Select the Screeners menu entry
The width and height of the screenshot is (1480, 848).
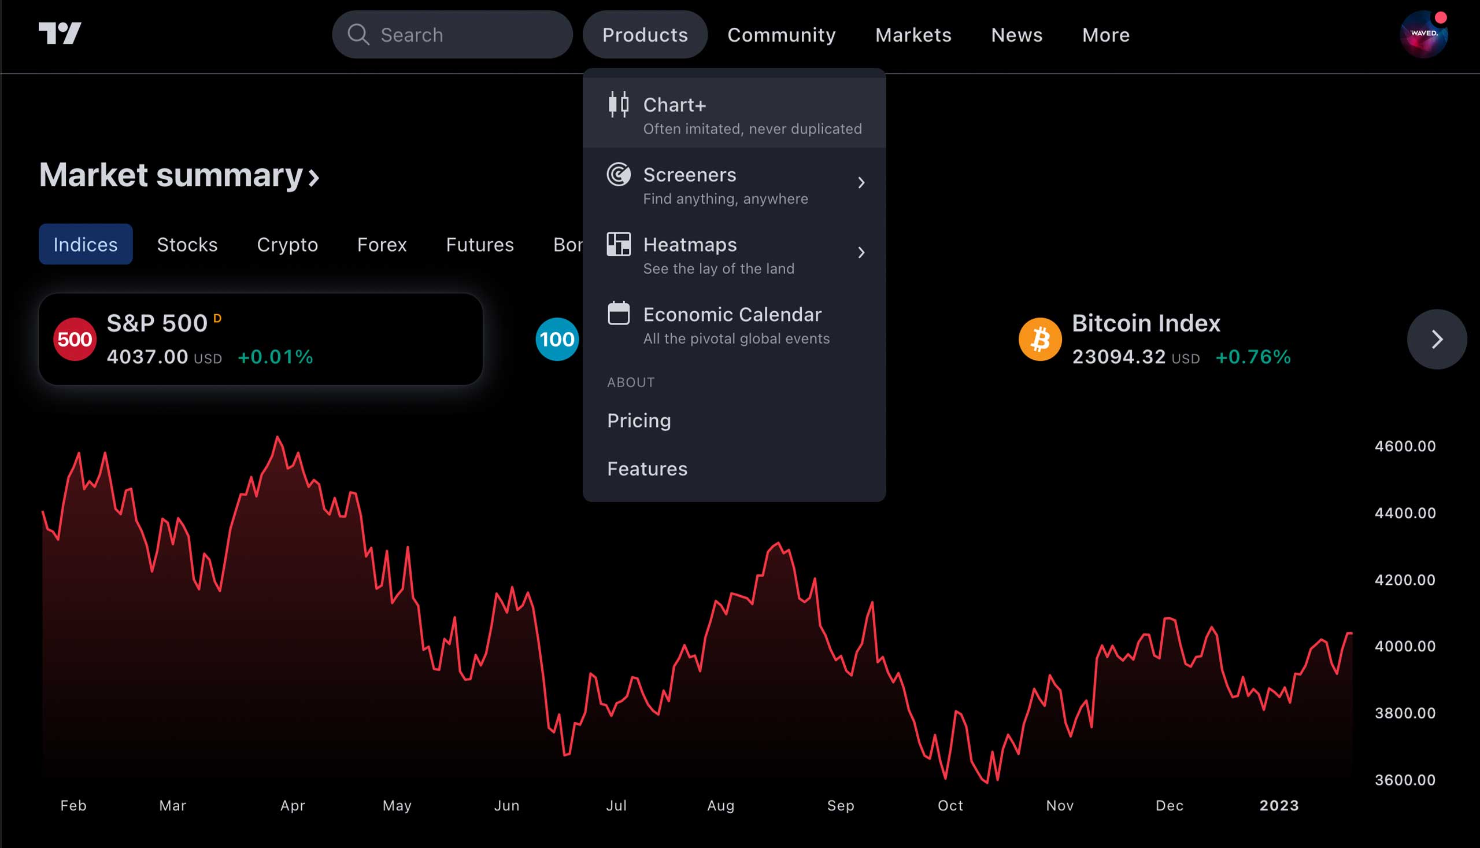[734, 183]
